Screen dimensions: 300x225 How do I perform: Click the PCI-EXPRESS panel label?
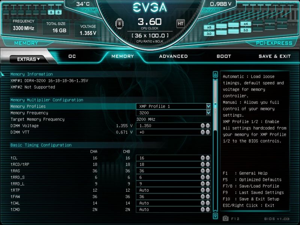click(x=274, y=43)
